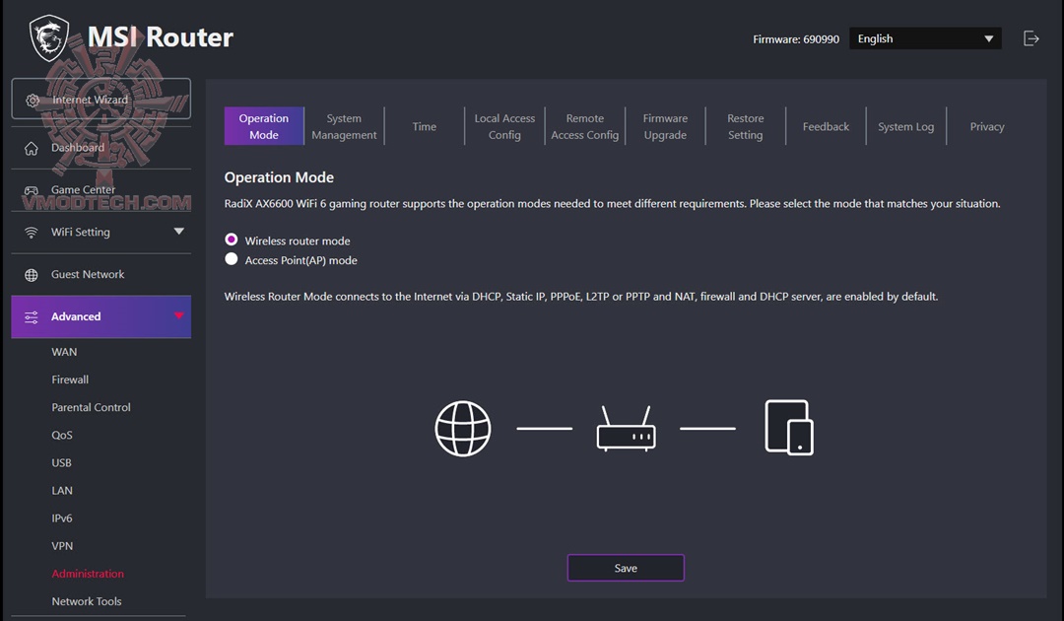Open the Time tab
The width and height of the screenshot is (1064, 621).
click(424, 126)
